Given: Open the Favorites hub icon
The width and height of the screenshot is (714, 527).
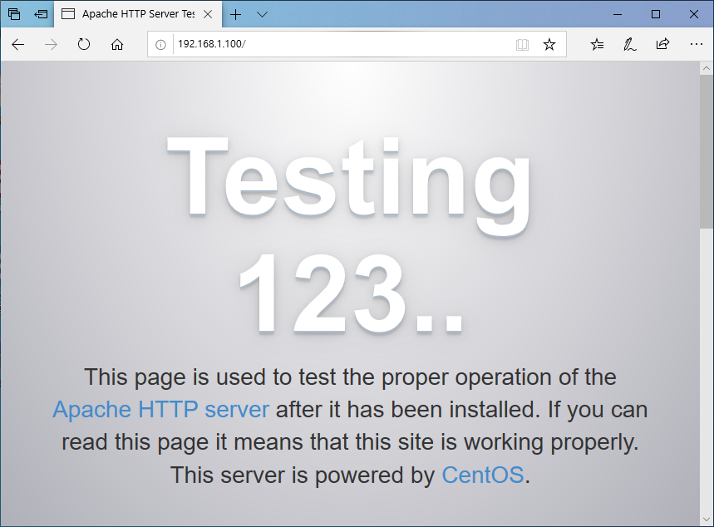Looking at the screenshot, I should (x=597, y=44).
